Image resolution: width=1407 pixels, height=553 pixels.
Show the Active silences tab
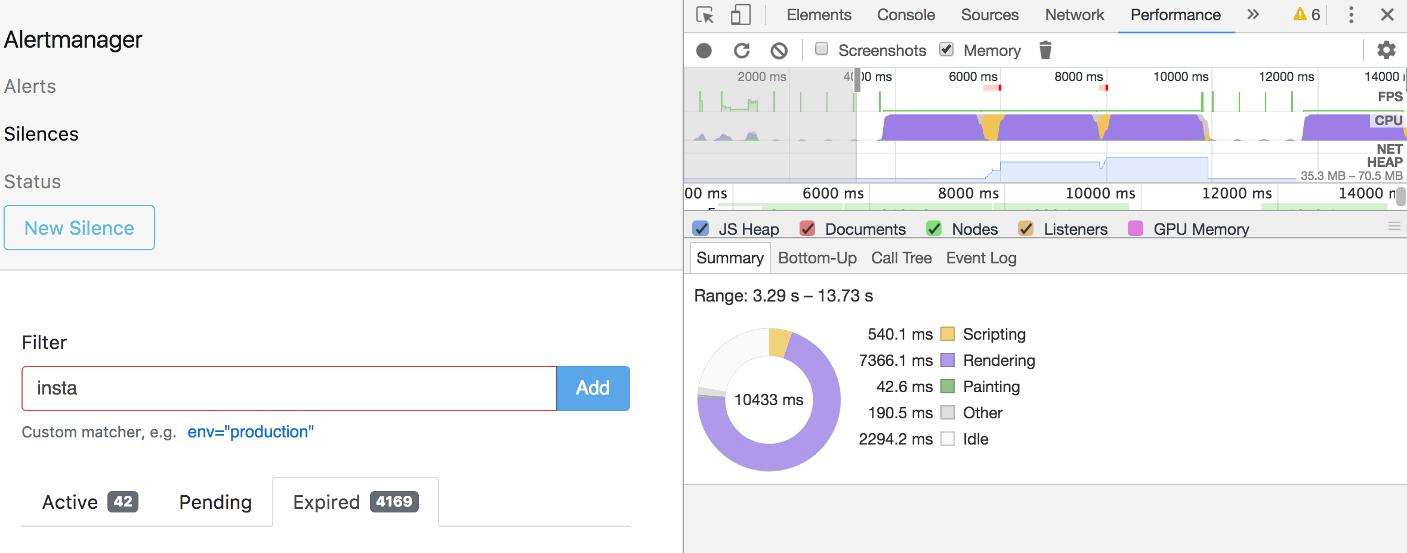coord(90,502)
